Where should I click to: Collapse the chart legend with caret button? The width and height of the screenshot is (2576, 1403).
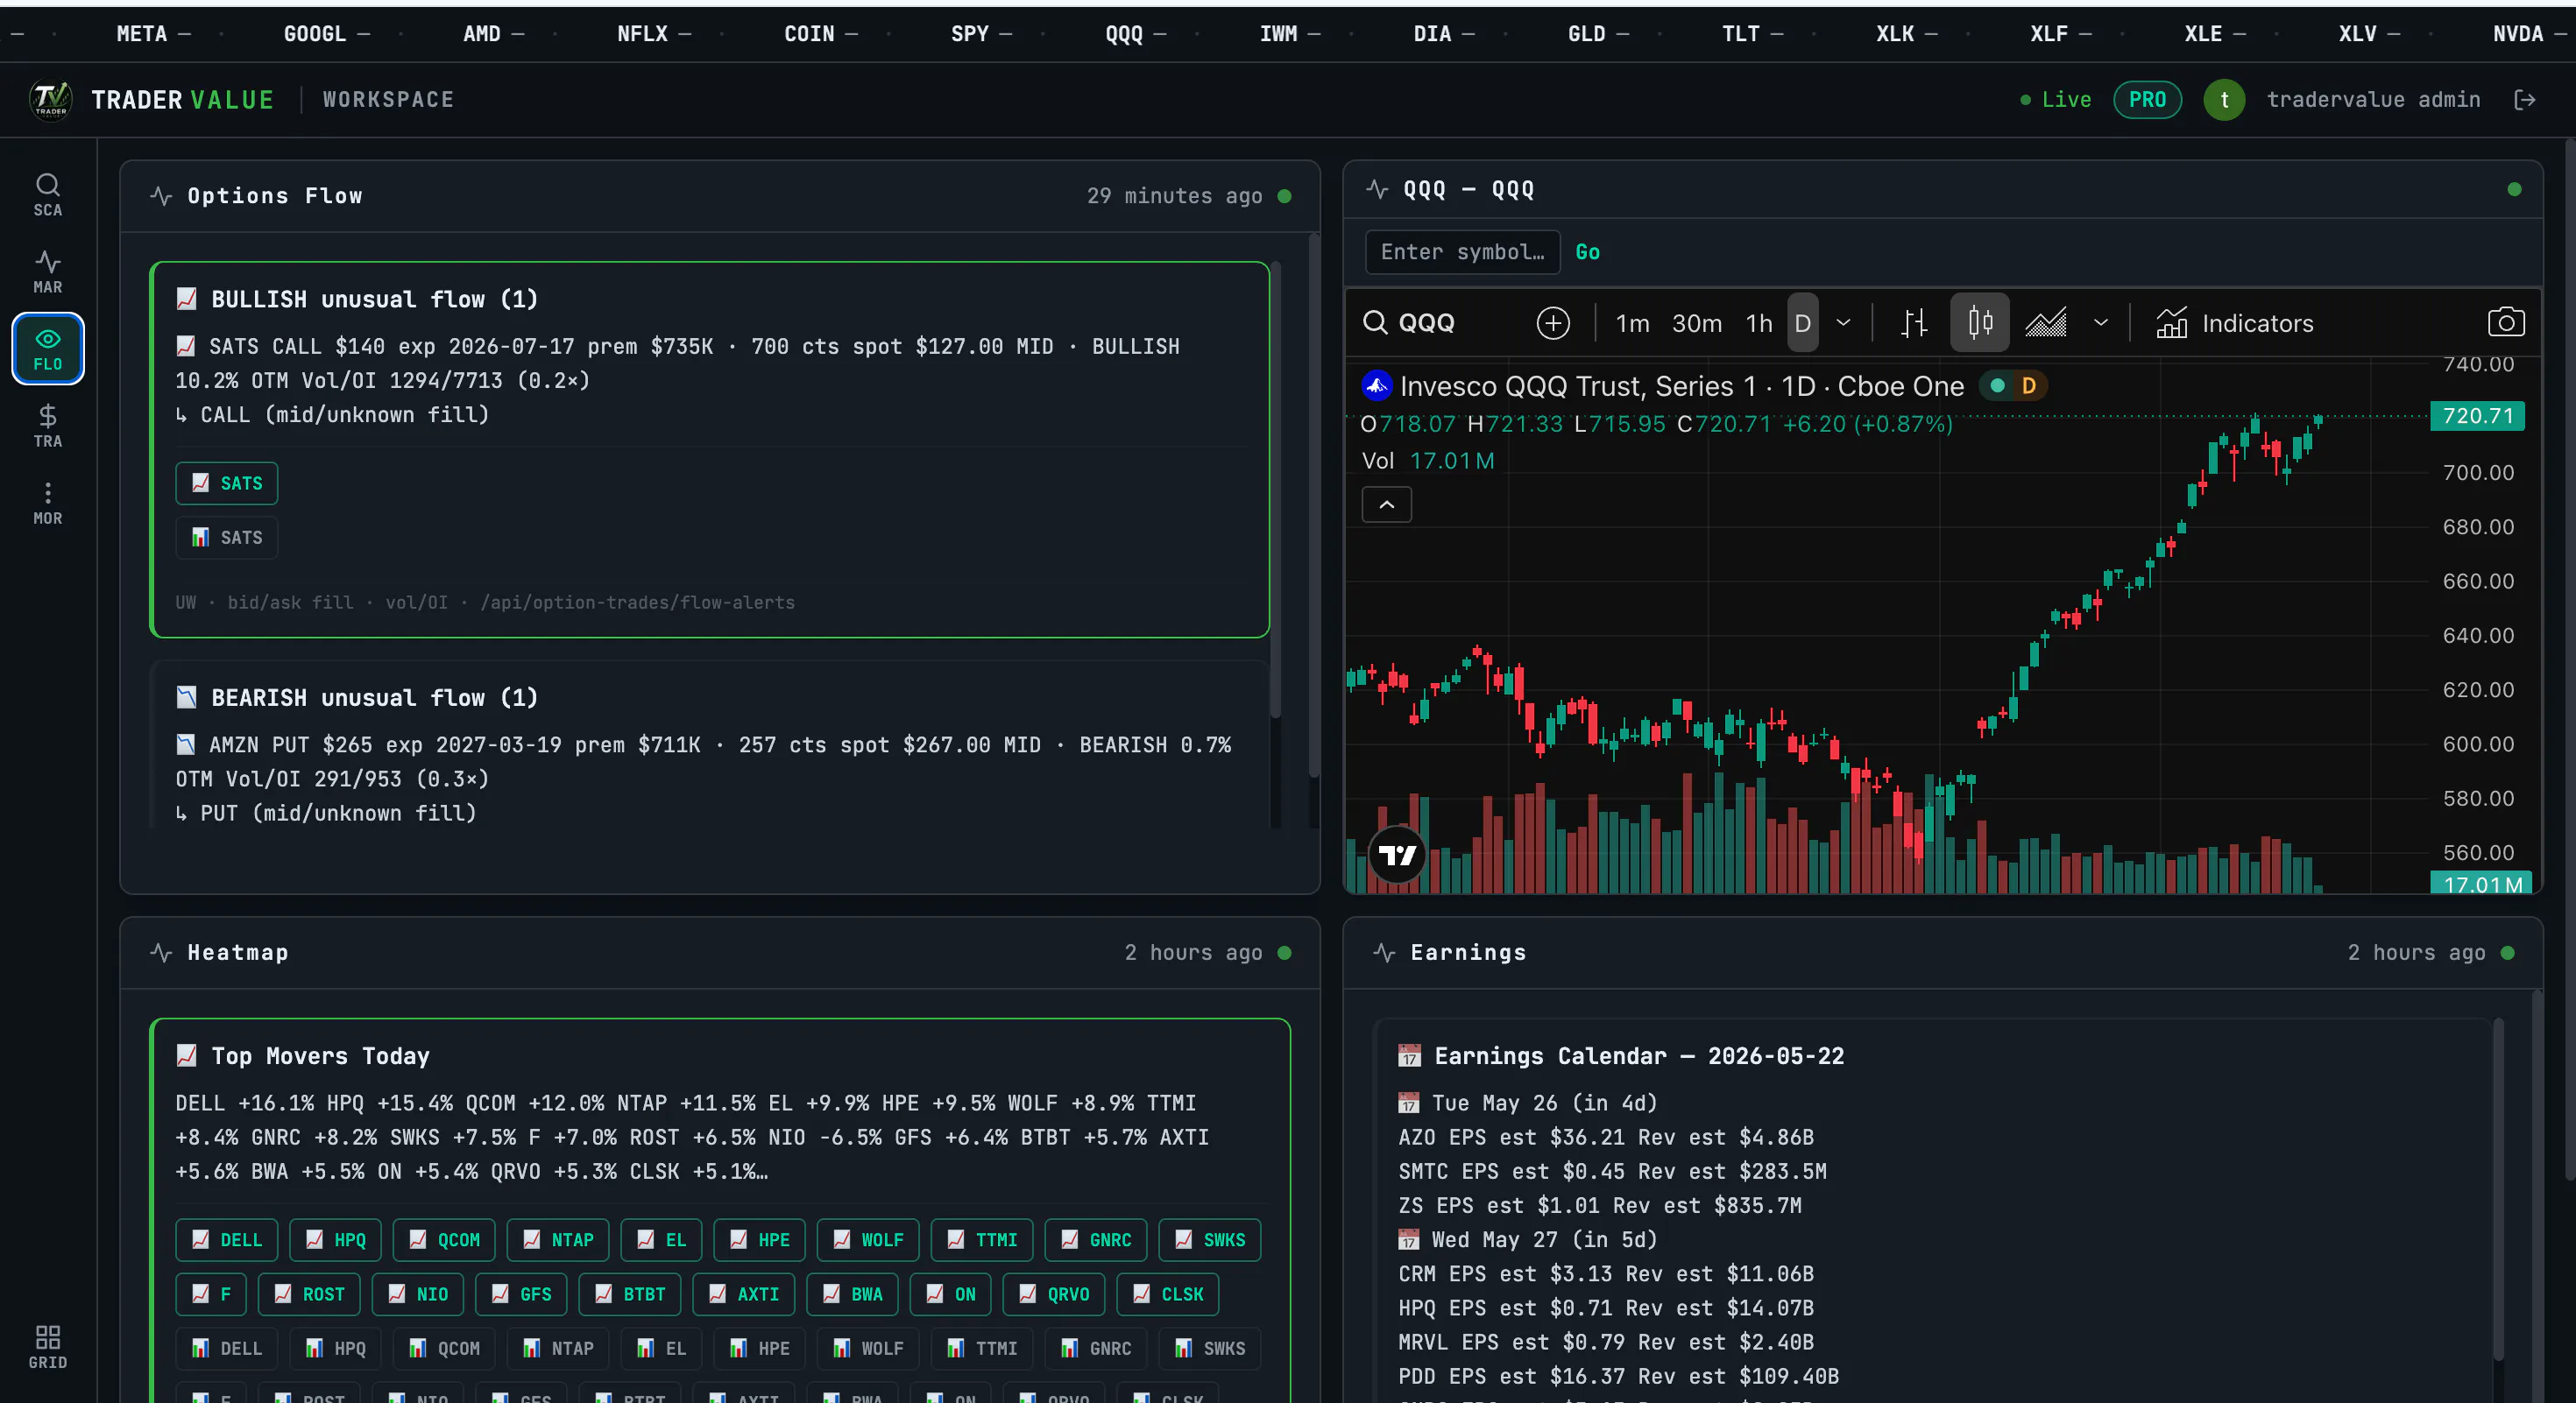[x=1387, y=504]
